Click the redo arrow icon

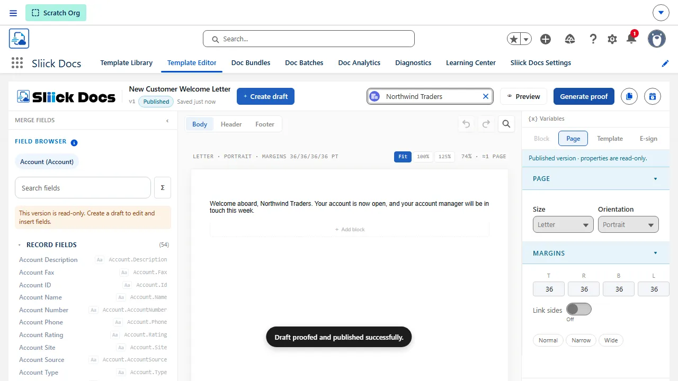tap(486, 124)
